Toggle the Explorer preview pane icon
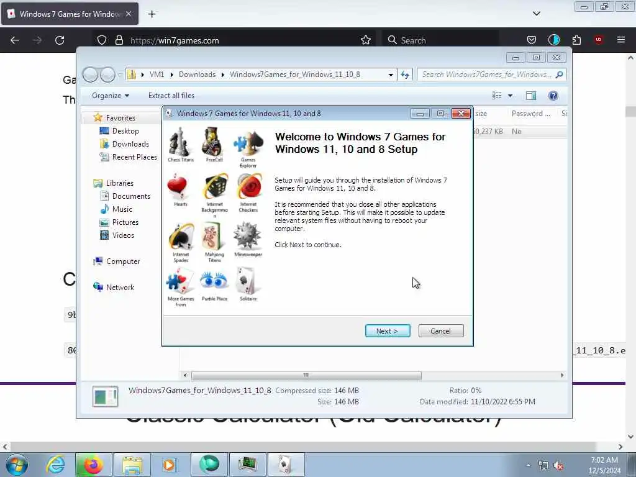The image size is (636, 477). 530,96
